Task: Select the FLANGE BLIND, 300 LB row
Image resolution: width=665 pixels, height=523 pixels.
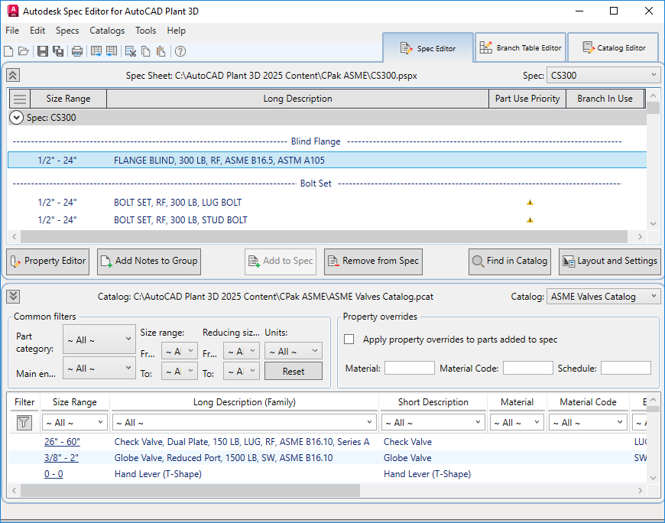Action: [327, 160]
